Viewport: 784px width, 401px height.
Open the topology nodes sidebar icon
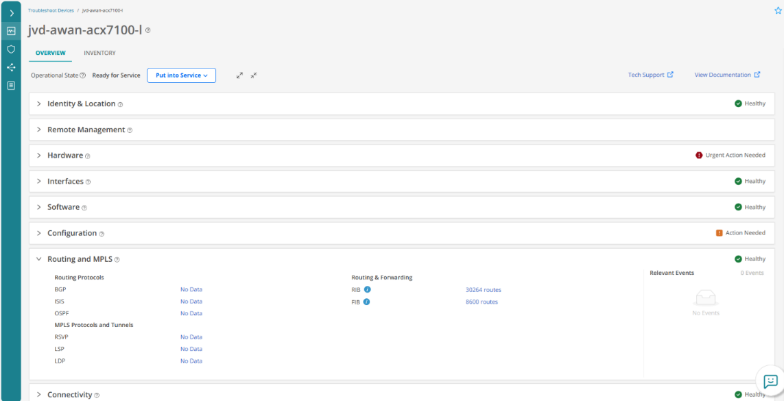tap(11, 67)
